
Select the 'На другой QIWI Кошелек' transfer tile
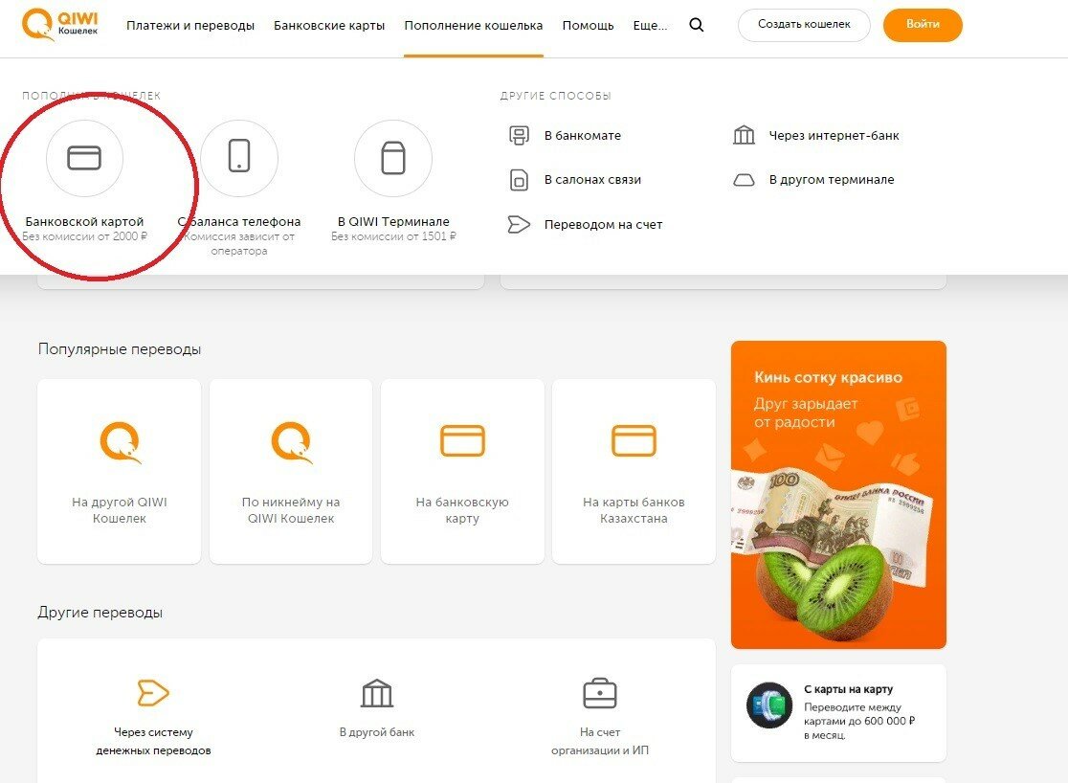coord(120,471)
